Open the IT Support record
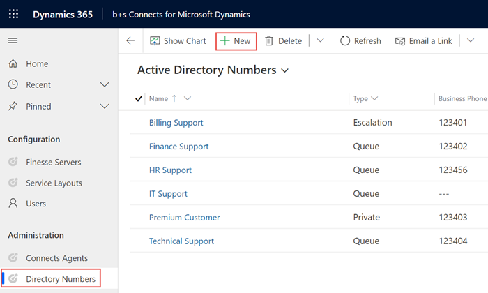Image resolution: width=488 pixels, height=293 pixels. coord(169,194)
